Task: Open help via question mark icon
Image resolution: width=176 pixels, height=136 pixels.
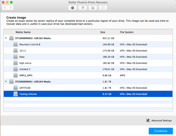Action: click(x=83, y=8)
